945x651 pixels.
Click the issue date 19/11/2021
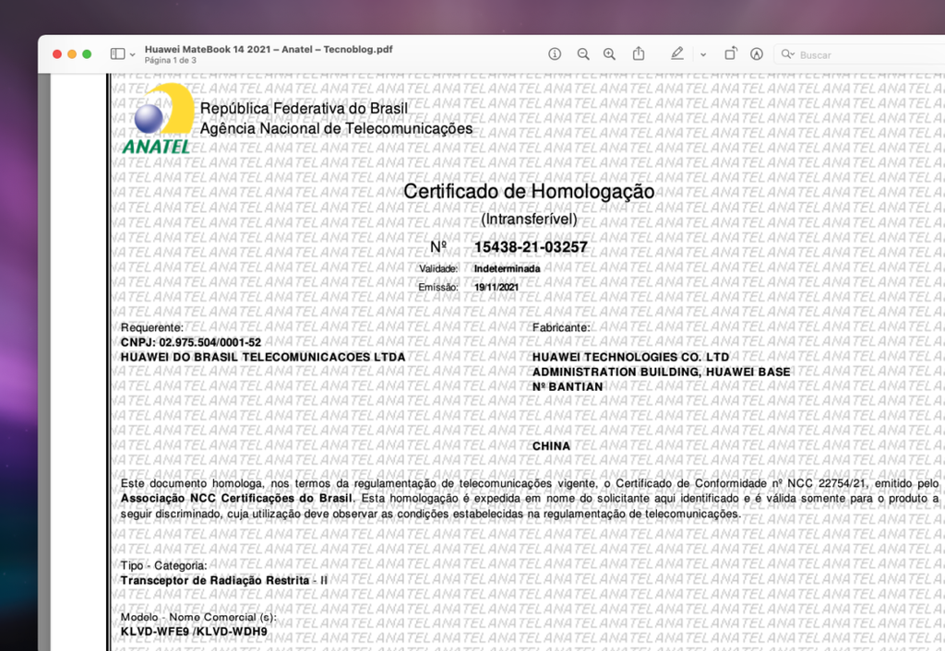[x=496, y=288]
